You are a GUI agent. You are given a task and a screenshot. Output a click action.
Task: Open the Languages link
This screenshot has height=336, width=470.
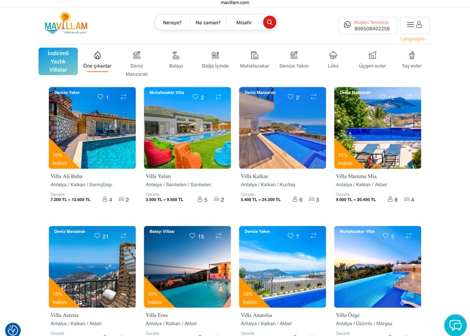[412, 39]
